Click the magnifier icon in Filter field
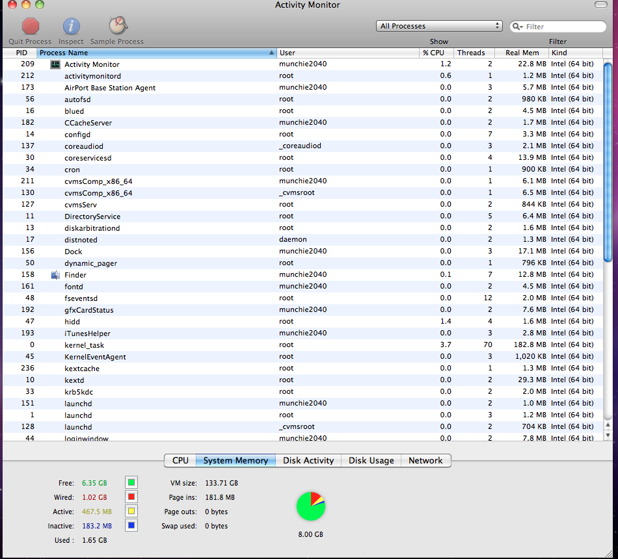618x559 pixels. click(517, 27)
